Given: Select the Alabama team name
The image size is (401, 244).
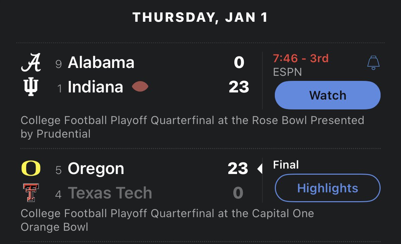Looking at the screenshot, I should 101,63.
